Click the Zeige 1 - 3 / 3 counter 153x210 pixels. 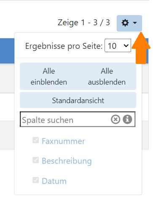click(84, 22)
